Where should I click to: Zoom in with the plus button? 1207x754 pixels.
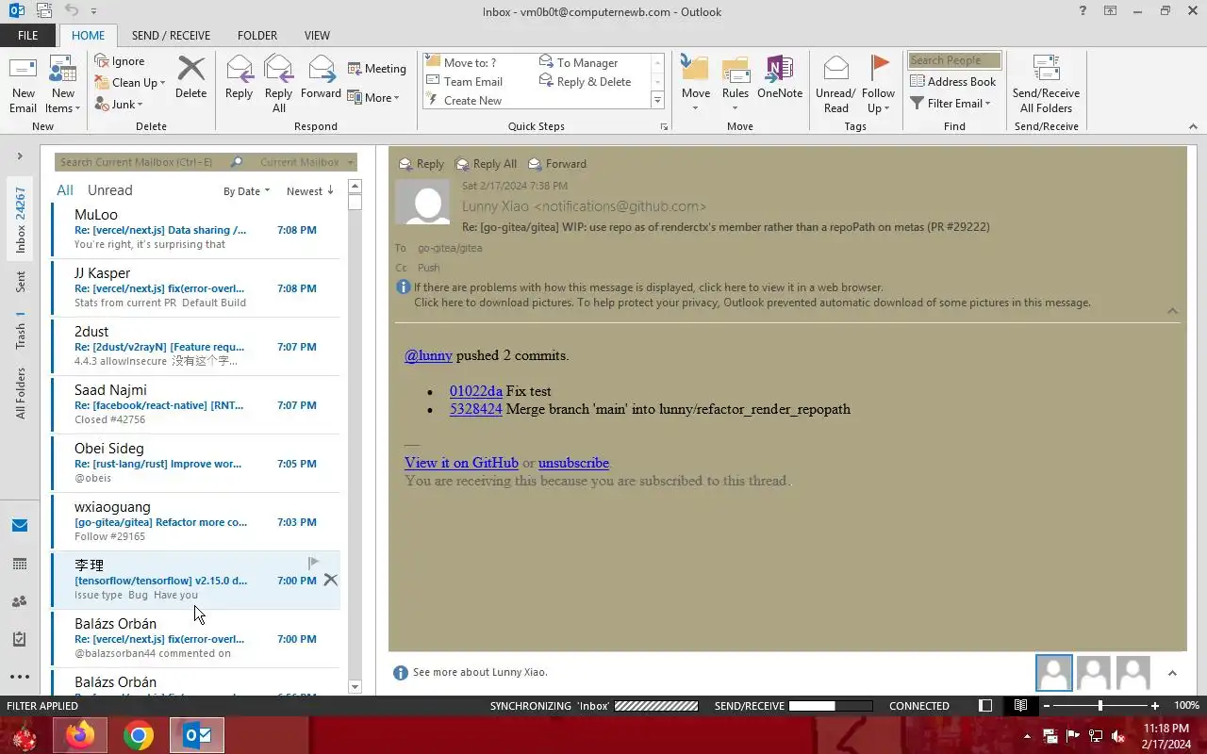point(1155,706)
